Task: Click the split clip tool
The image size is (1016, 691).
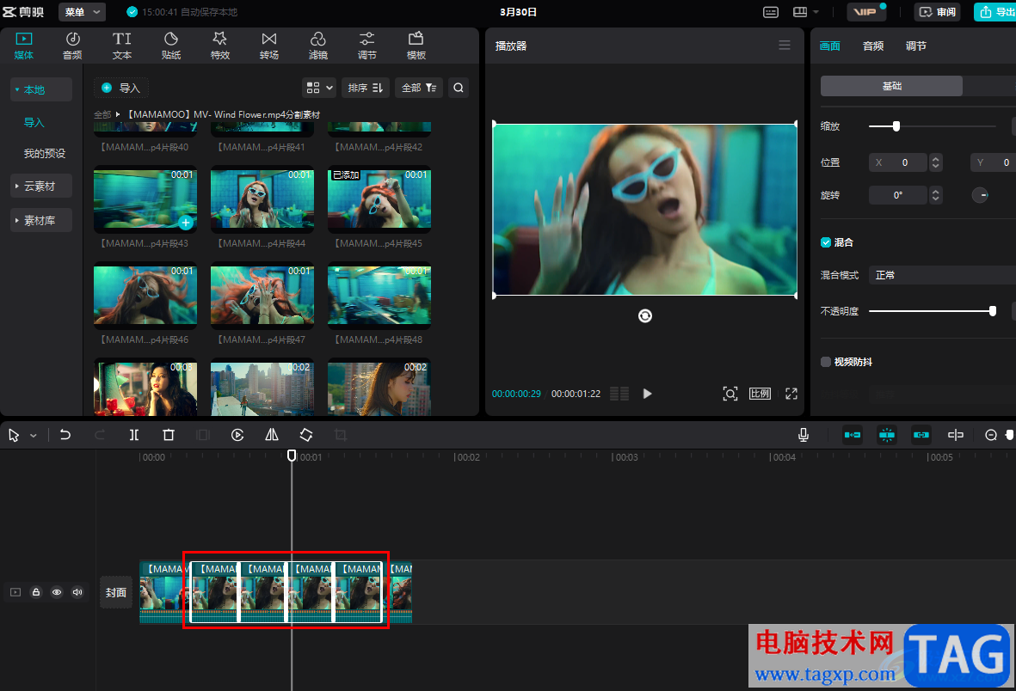Action: pyautogui.click(x=134, y=435)
